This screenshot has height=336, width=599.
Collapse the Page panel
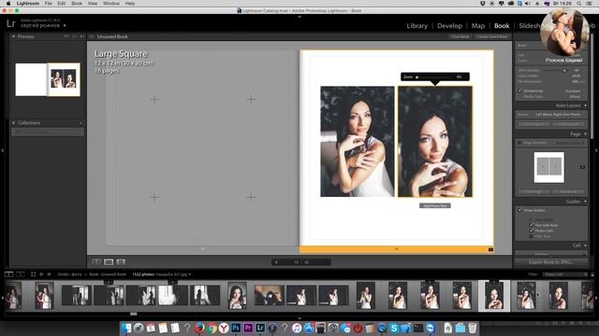click(586, 134)
